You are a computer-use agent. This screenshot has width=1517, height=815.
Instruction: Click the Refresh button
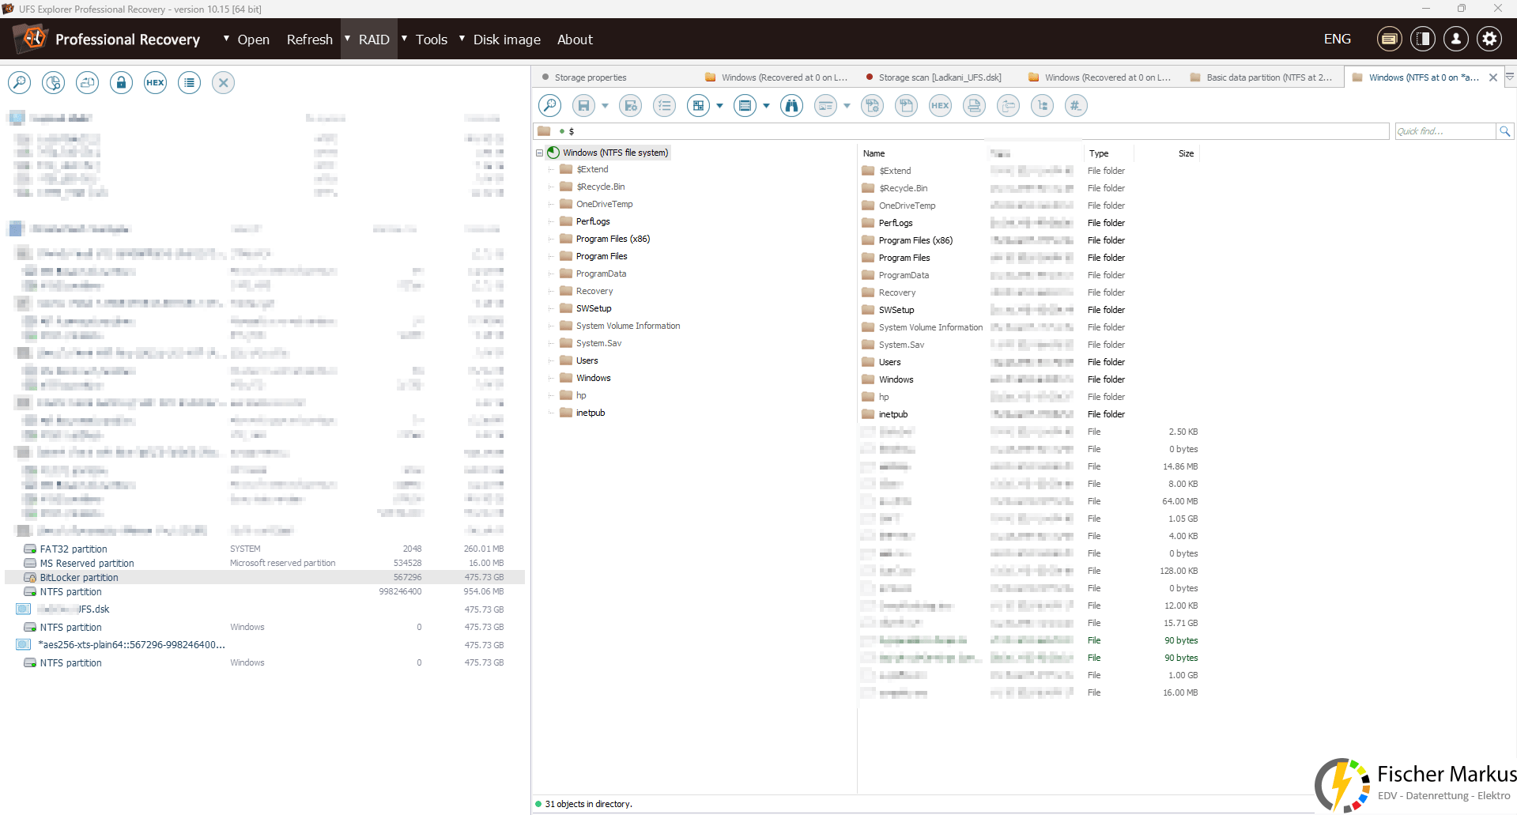(309, 40)
